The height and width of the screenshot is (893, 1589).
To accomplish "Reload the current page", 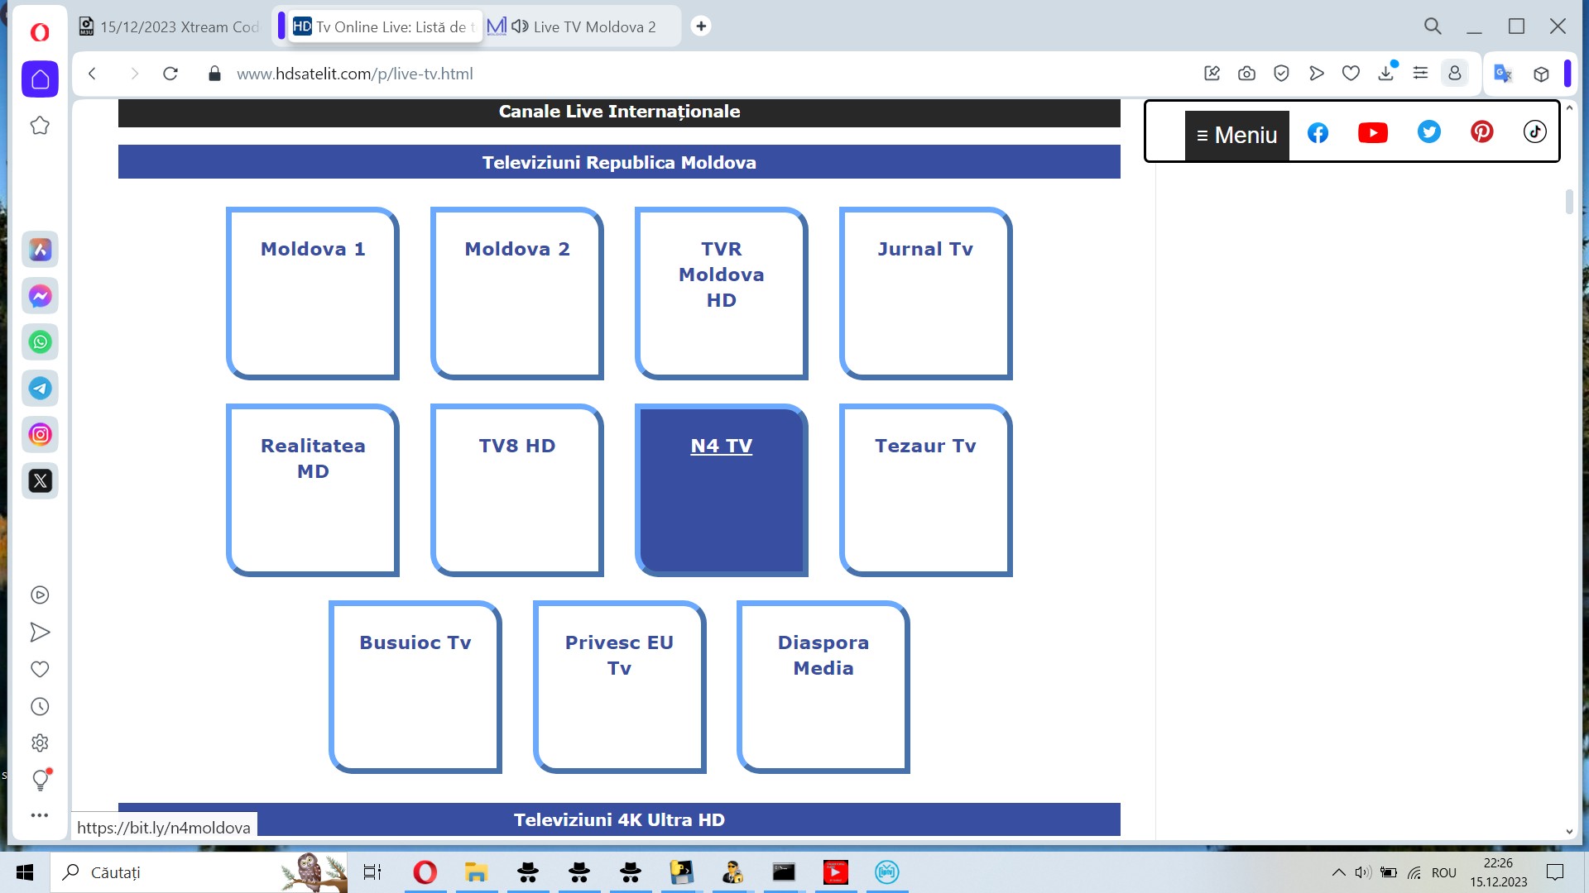I will tap(170, 74).
